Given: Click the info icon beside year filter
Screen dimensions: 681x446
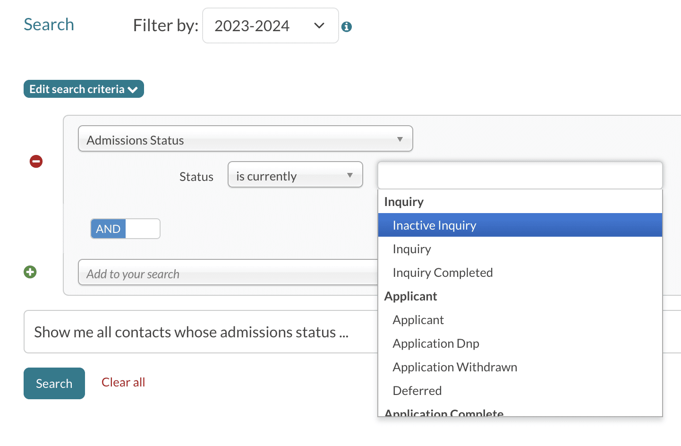Looking at the screenshot, I should (x=347, y=27).
